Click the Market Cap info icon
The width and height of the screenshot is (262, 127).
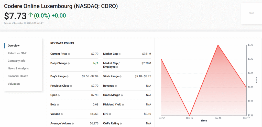(x=119, y=54)
